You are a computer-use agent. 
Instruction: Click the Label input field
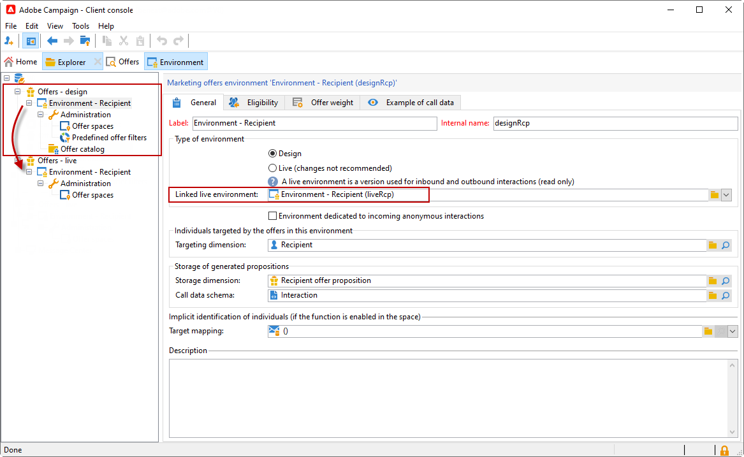pyautogui.click(x=314, y=124)
